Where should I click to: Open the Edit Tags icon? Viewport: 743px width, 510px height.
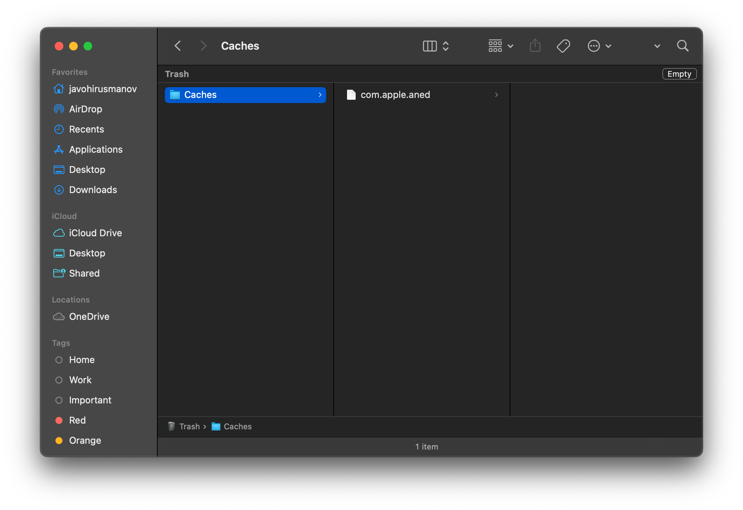pyautogui.click(x=563, y=46)
